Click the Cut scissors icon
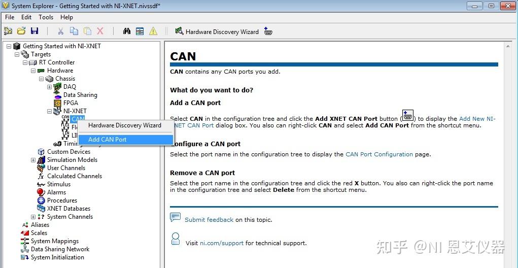The width and height of the screenshot is (518, 268). pos(60,31)
